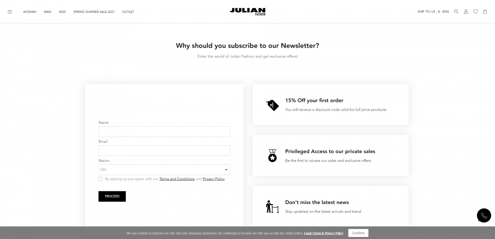Click the account icon
The image size is (495, 239).
pyautogui.click(x=466, y=12)
